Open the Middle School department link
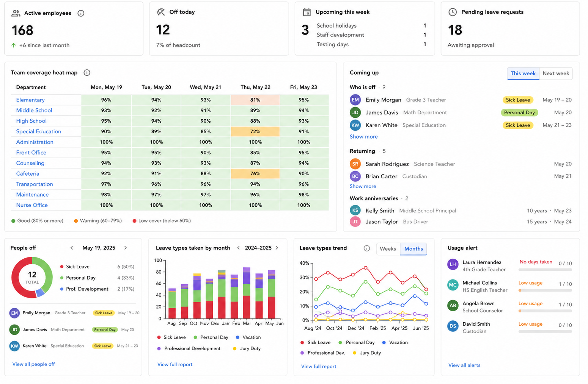The width and height of the screenshot is (588, 384). coord(34,110)
